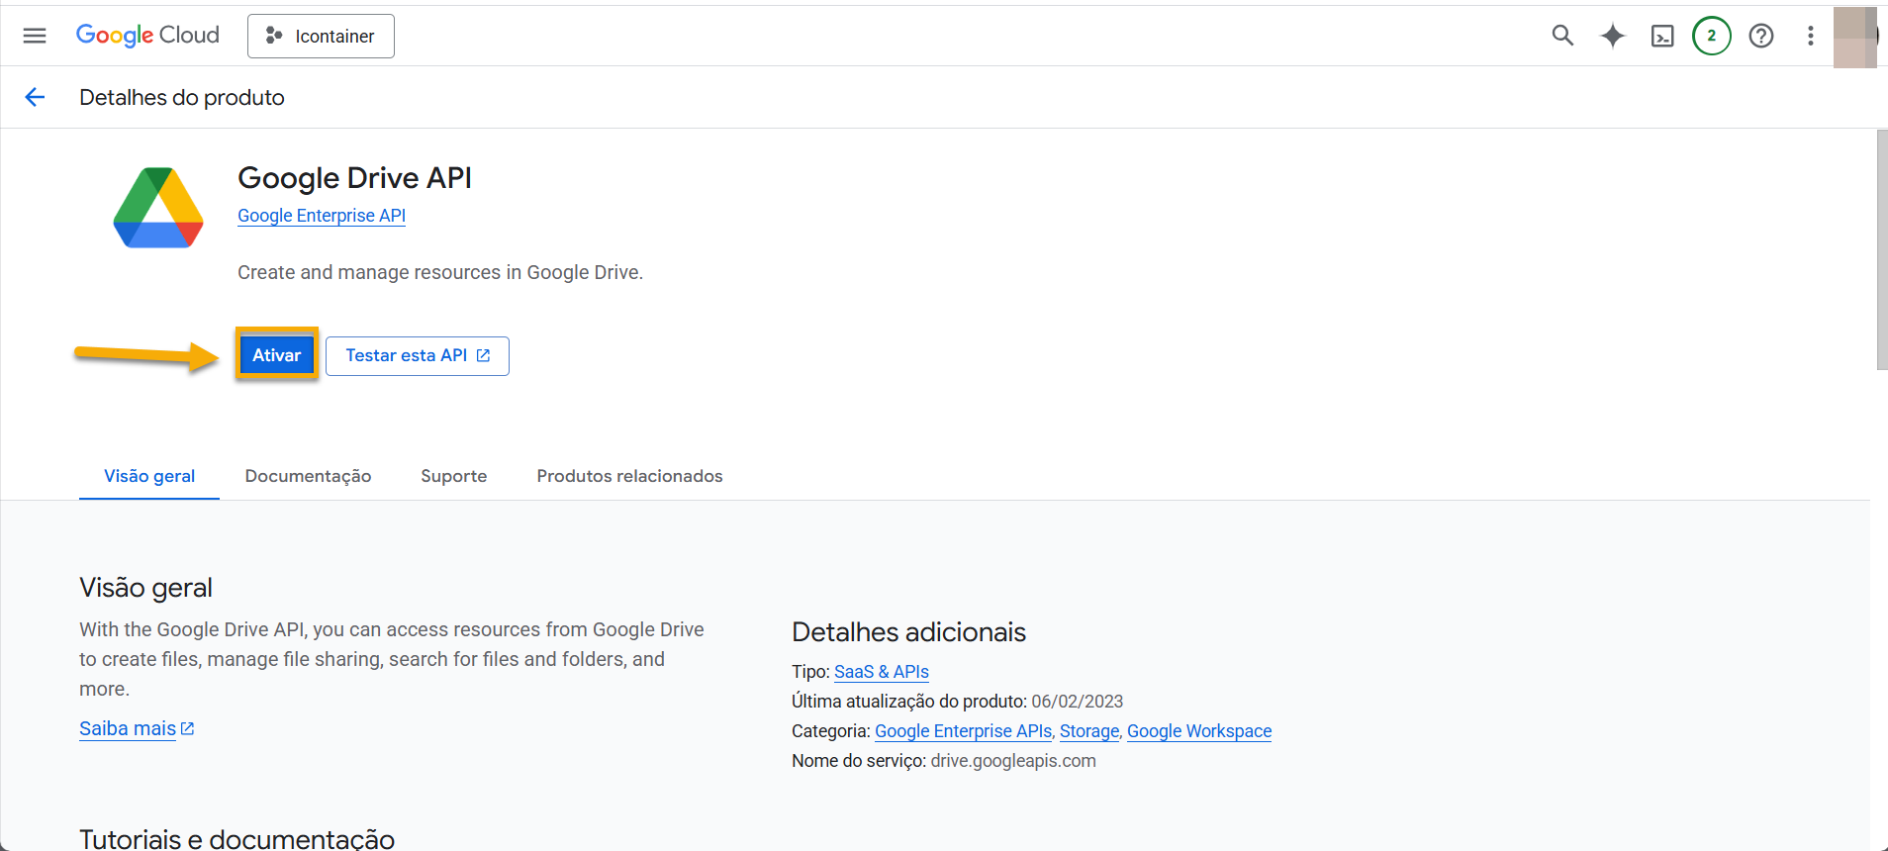
Task: Open Google Enterprise APIs category link
Action: coord(963,731)
